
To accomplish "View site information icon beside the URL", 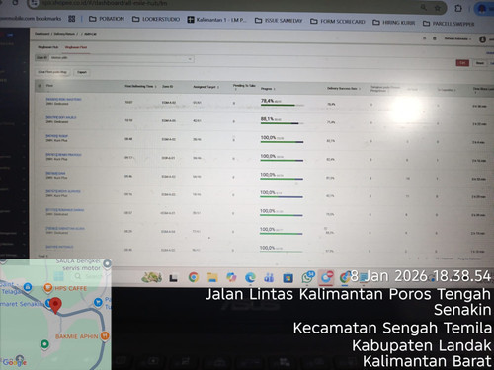I will (x=33, y=3).
